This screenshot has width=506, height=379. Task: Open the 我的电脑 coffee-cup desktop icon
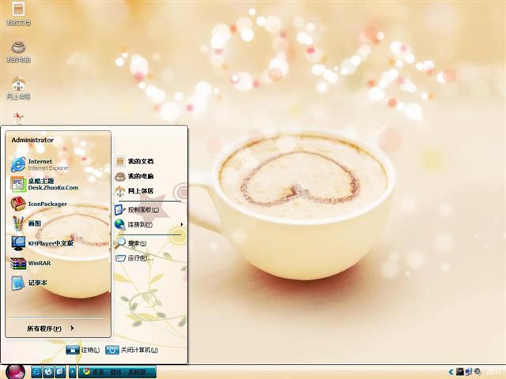(18, 51)
